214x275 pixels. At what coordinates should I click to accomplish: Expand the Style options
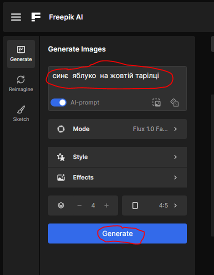coord(117,157)
